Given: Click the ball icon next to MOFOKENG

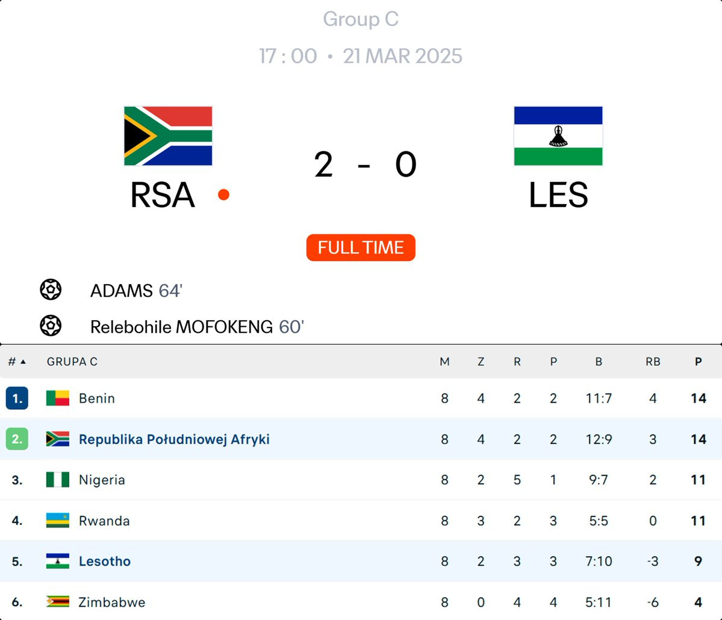Looking at the screenshot, I should [51, 326].
